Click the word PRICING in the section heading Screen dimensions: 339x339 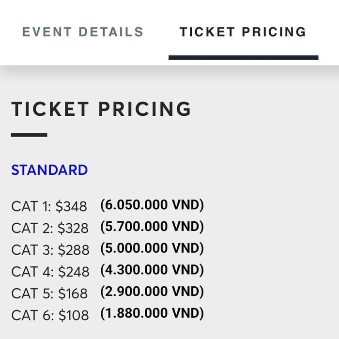tap(145, 109)
